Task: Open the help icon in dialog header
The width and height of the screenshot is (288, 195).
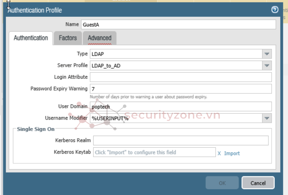Action: click(x=275, y=10)
